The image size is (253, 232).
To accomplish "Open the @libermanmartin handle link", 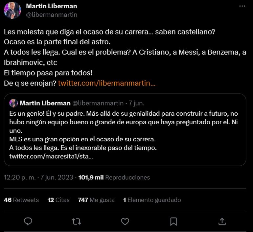I will (52, 14).
